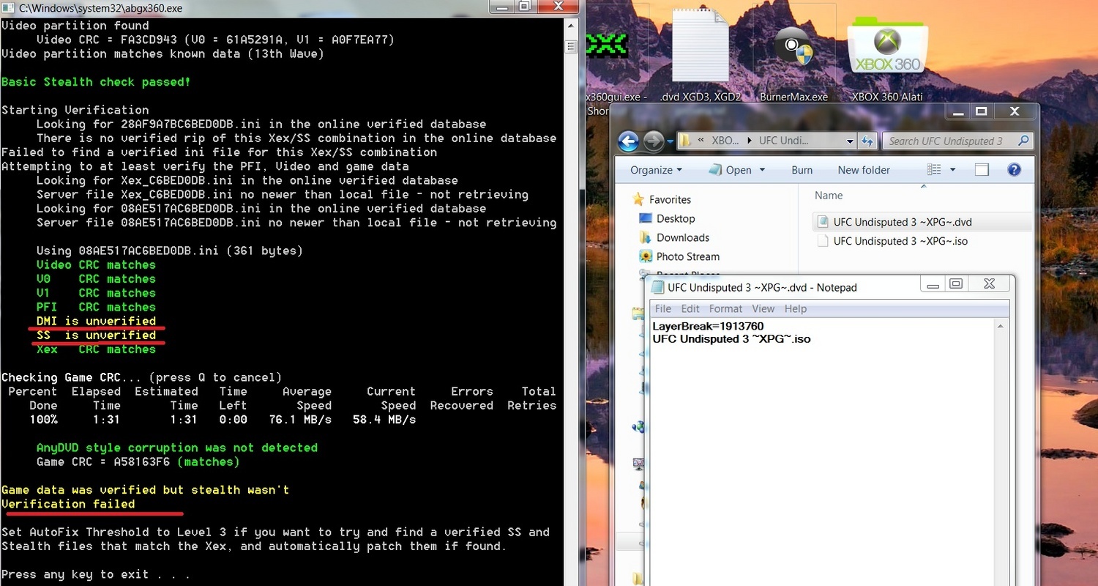Viewport: 1098px width, 586px height.
Task: Click the 'SS is unverified' console line
Action: (96, 335)
